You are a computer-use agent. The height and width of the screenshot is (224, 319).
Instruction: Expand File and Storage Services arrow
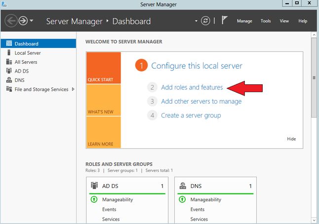tap(73, 89)
